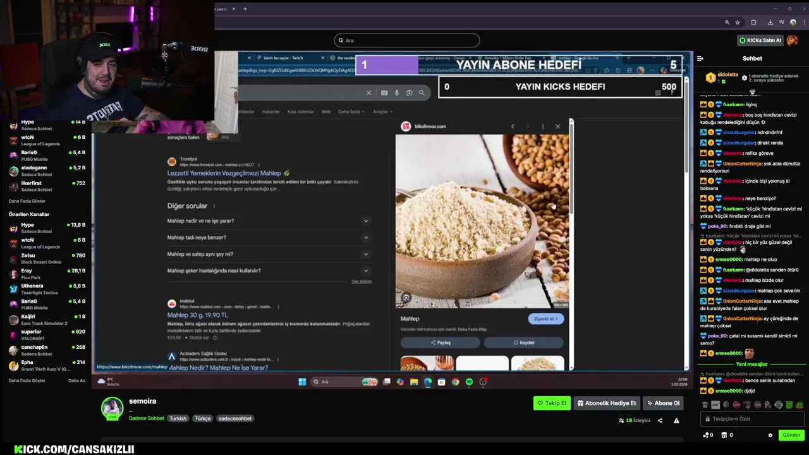Viewport: 809px width, 455px height.
Task: Clear the Google search box with X
Action: [369, 93]
